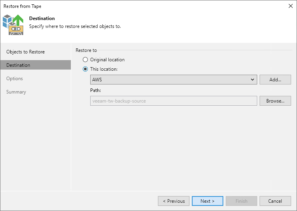Image resolution: width=297 pixels, height=211 pixels.
Task: Click the Restore to group label
Action: coord(86,50)
